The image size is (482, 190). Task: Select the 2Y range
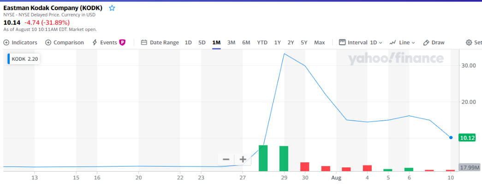click(x=291, y=43)
